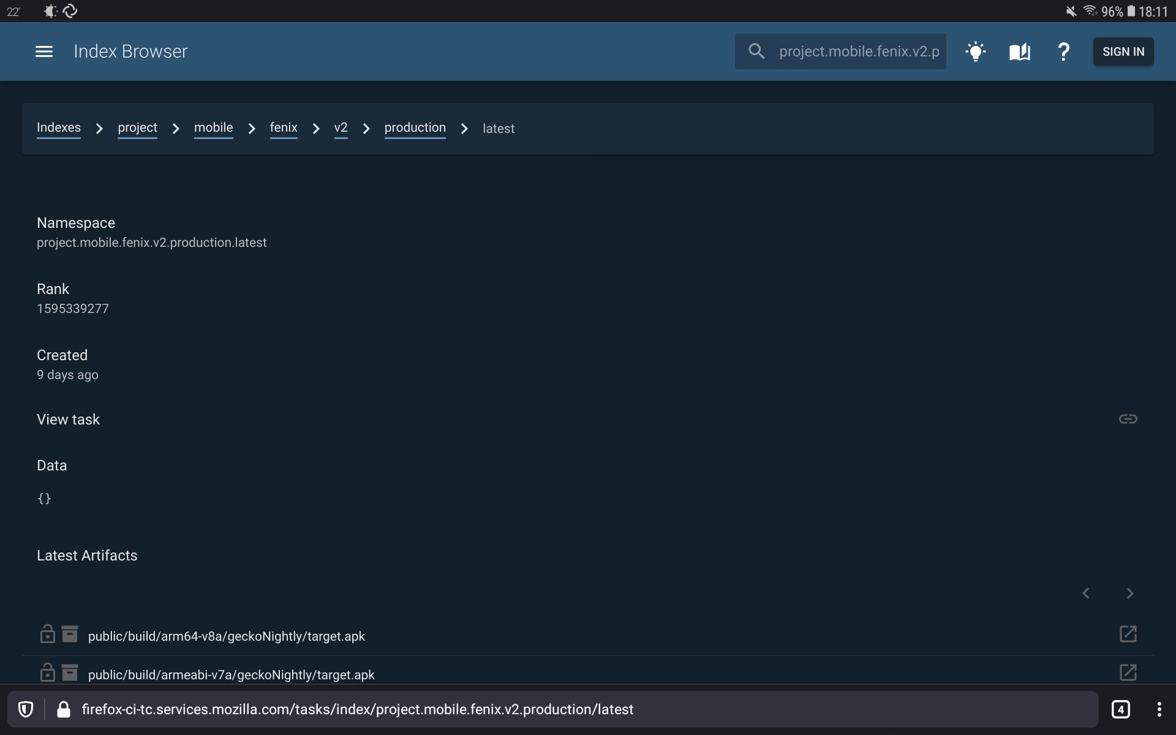Open the browser three-dot menu
Image resolution: width=1176 pixels, height=735 pixels.
(1159, 709)
